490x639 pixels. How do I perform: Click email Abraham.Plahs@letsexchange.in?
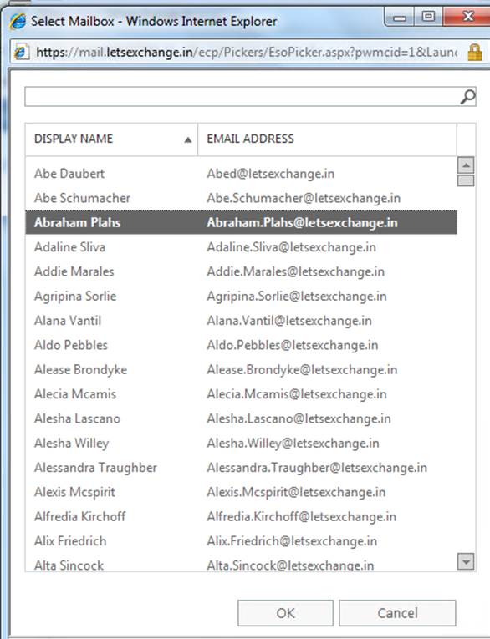pos(302,222)
